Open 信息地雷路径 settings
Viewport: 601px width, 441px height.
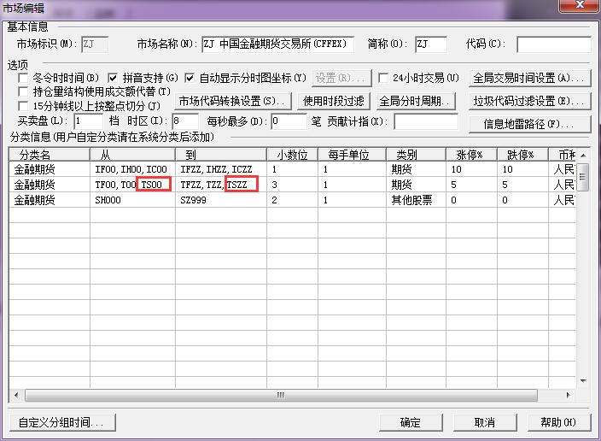click(530, 124)
